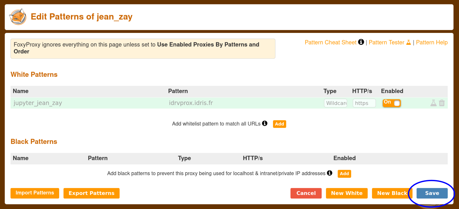459x209 pixels.
Task: Add black patterns for localhost and intranet
Action: [344, 174]
